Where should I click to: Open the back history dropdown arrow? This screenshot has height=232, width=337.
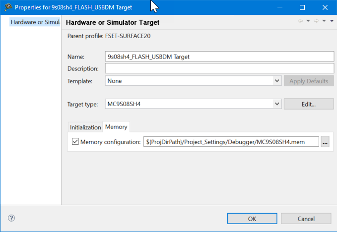coord(308,21)
